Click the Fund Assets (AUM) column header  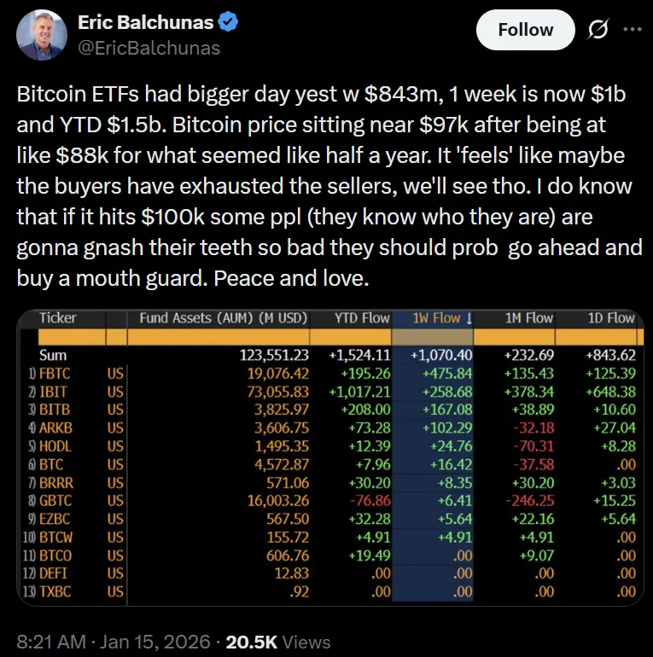223,318
